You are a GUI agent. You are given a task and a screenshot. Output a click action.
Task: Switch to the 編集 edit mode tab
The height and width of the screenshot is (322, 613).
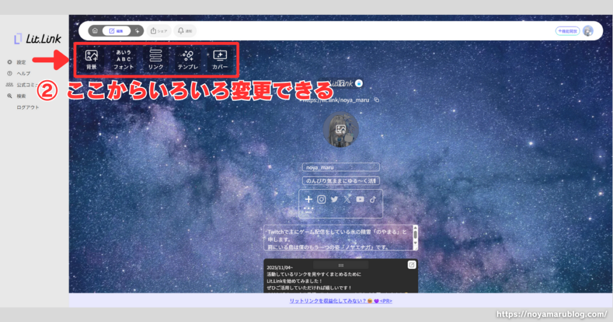pyautogui.click(x=117, y=31)
